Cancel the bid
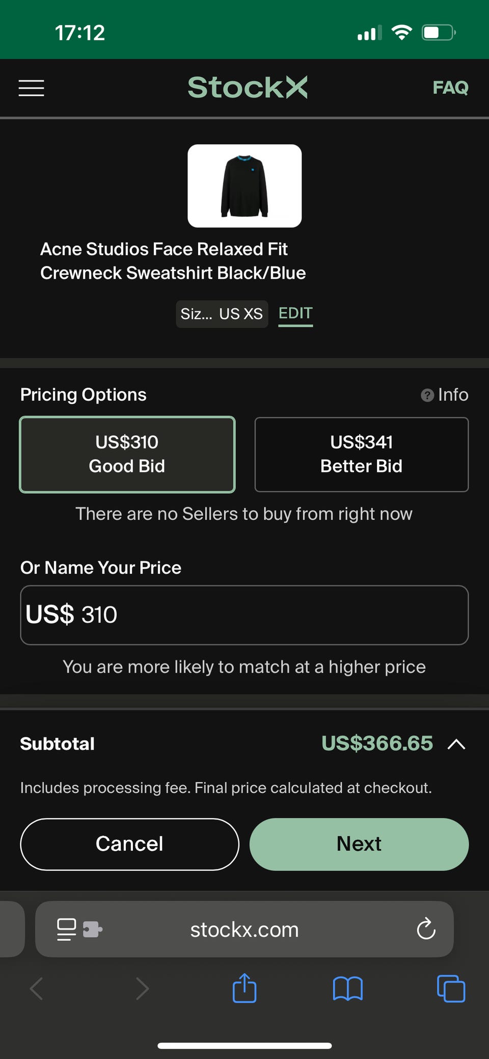 [x=129, y=844]
